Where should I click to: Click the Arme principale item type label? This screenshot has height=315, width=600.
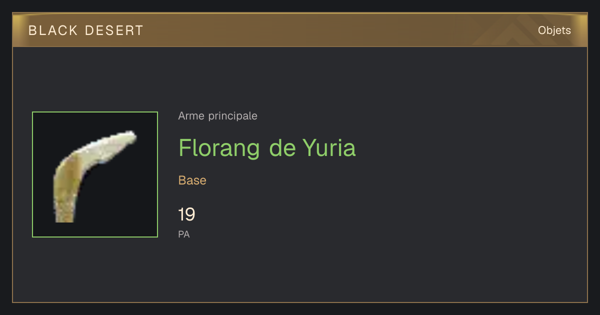218,116
